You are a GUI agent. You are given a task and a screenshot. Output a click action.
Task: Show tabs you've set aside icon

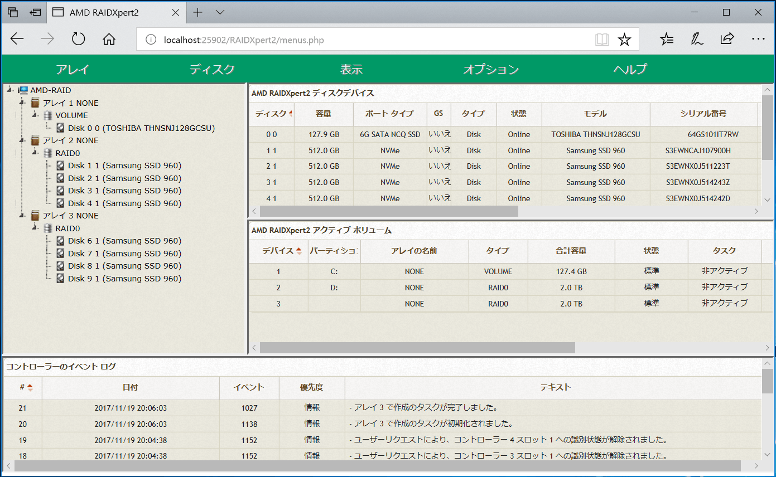[13, 12]
